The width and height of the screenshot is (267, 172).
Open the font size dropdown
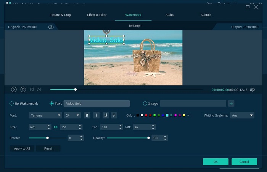(72, 115)
